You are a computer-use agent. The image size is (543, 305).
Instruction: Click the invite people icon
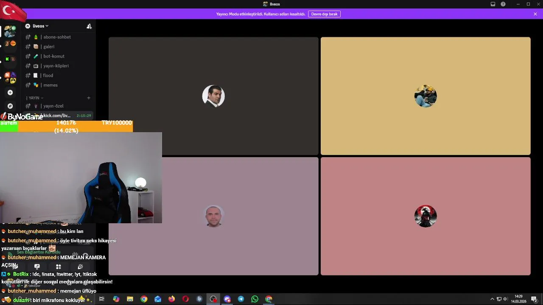pyautogui.click(x=89, y=26)
